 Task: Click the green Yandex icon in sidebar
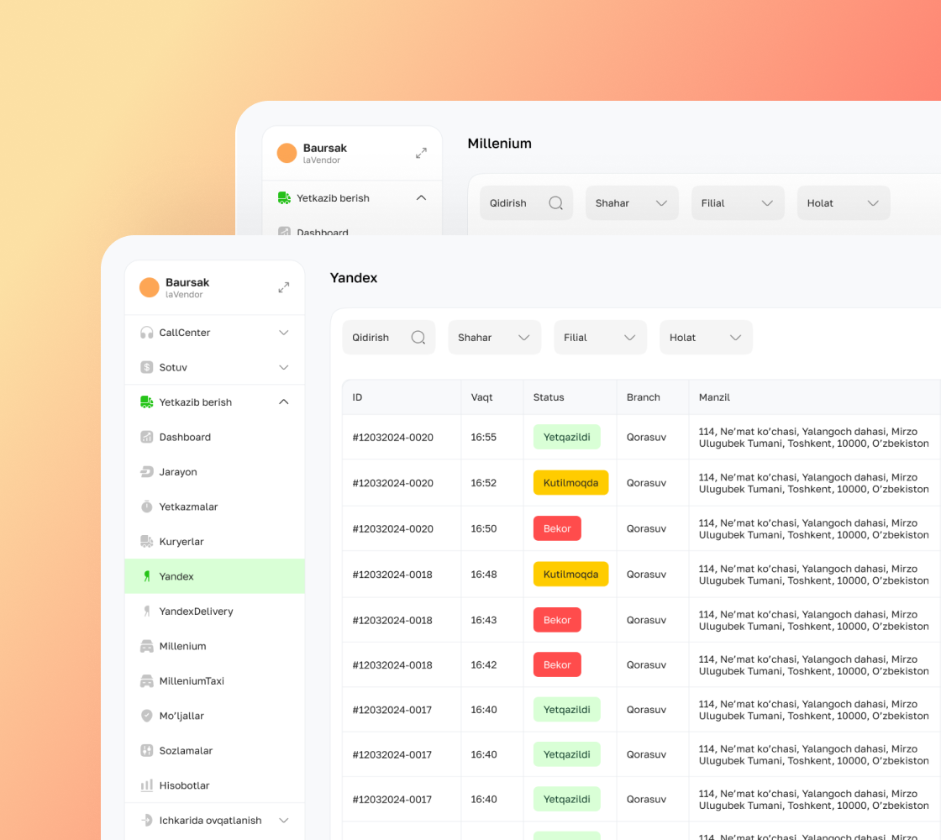(146, 576)
